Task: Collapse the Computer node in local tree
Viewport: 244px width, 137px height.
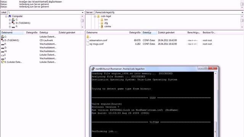Action: point(6,16)
